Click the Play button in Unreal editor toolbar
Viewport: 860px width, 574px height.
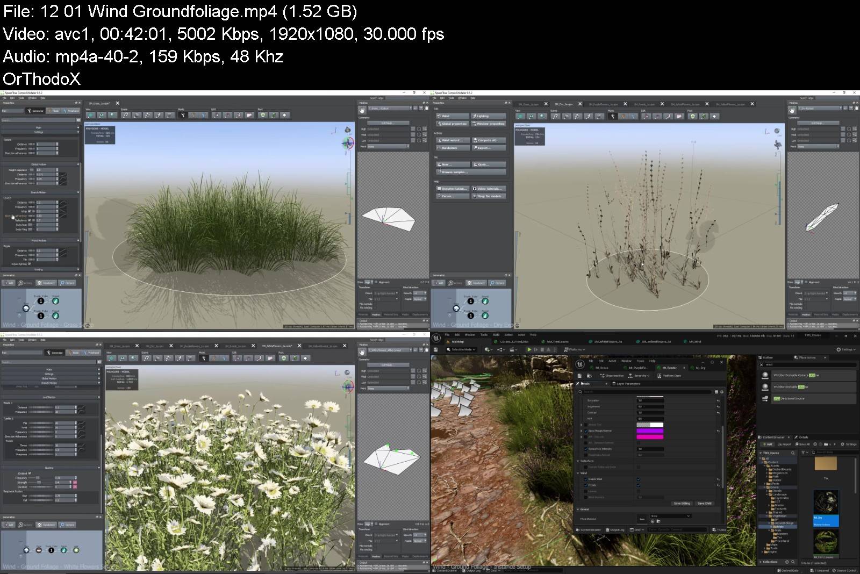(529, 349)
